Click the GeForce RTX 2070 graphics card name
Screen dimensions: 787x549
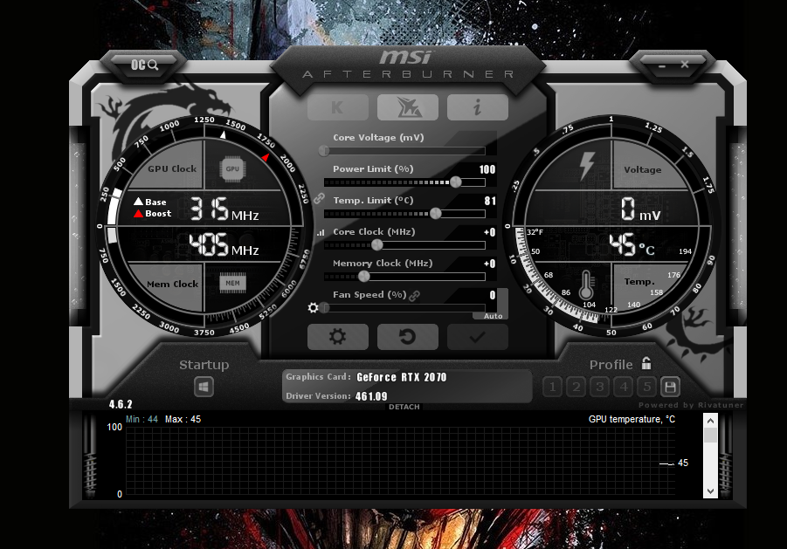(402, 377)
